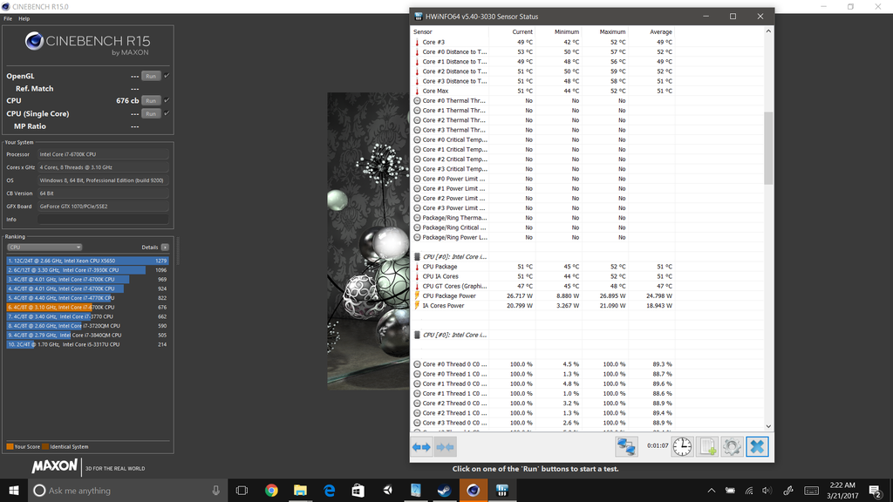This screenshot has width=893, height=502.
Task: Open Task View on the taskbar
Action: coord(242,490)
